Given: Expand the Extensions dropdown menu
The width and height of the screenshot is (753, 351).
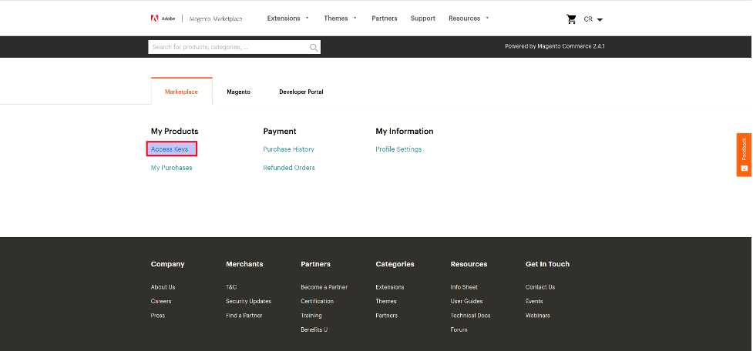Looking at the screenshot, I should point(287,18).
